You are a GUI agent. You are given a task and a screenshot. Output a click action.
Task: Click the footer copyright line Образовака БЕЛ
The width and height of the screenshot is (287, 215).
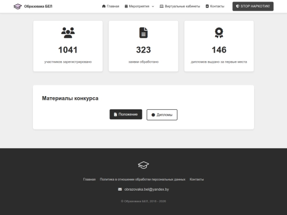[x=143, y=201]
